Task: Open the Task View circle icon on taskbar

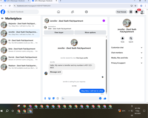Action: coord(13,111)
